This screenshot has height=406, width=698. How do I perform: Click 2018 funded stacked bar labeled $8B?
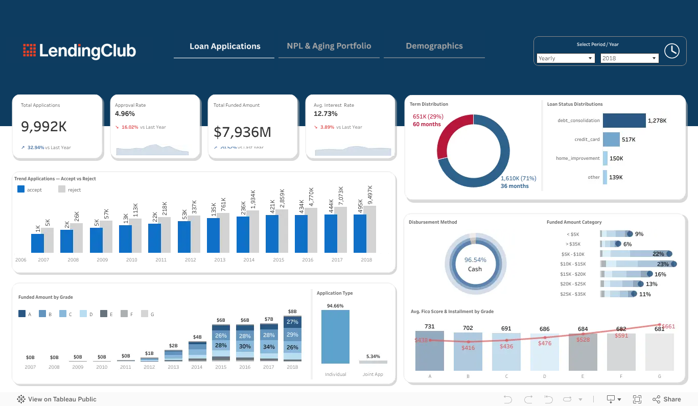click(292, 339)
